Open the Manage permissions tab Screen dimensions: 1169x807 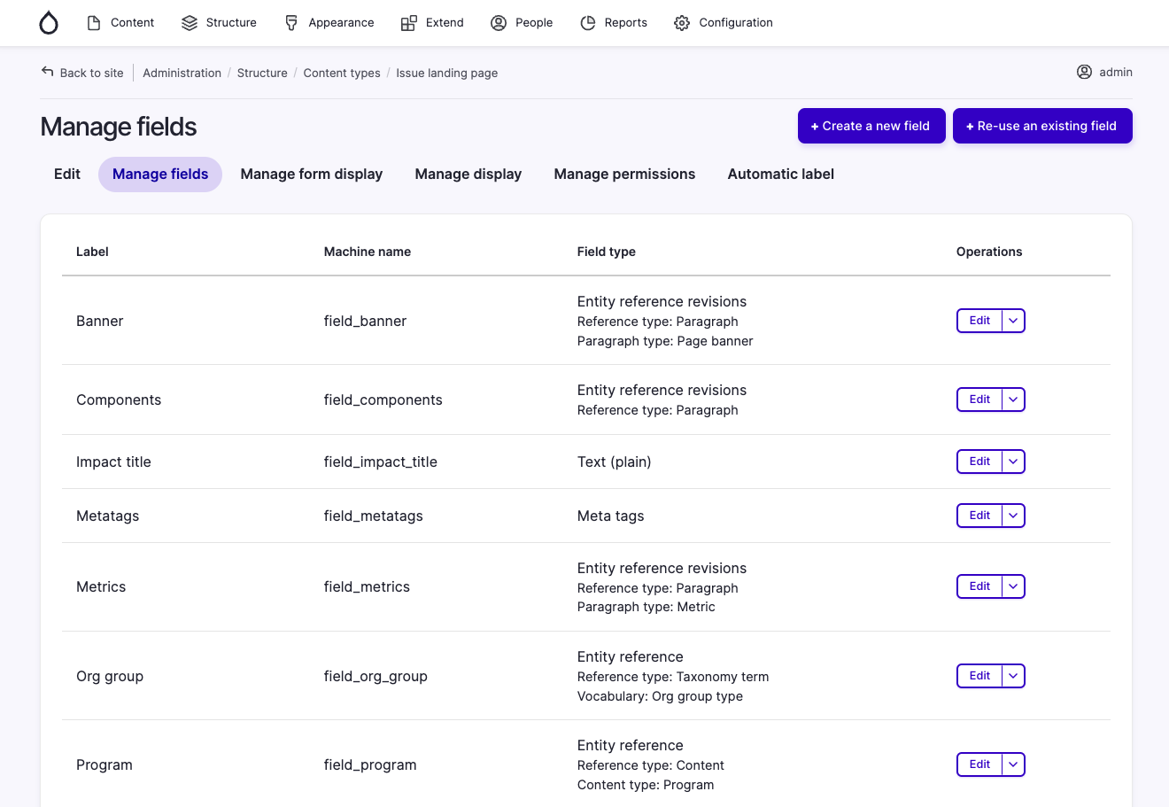click(x=624, y=175)
